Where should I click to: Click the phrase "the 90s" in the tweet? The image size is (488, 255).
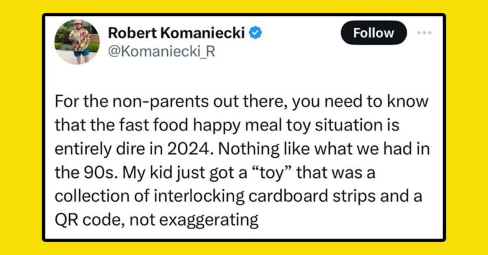click(x=85, y=173)
